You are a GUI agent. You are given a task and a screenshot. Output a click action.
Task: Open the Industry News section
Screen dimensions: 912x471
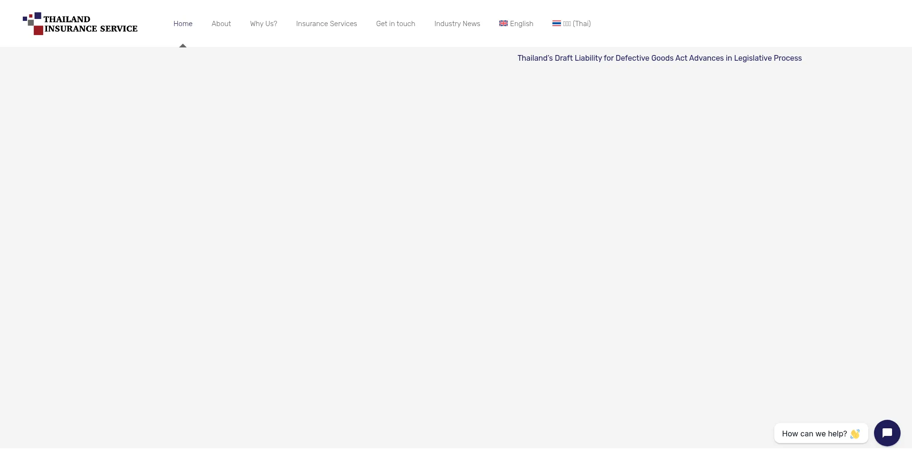457,24
